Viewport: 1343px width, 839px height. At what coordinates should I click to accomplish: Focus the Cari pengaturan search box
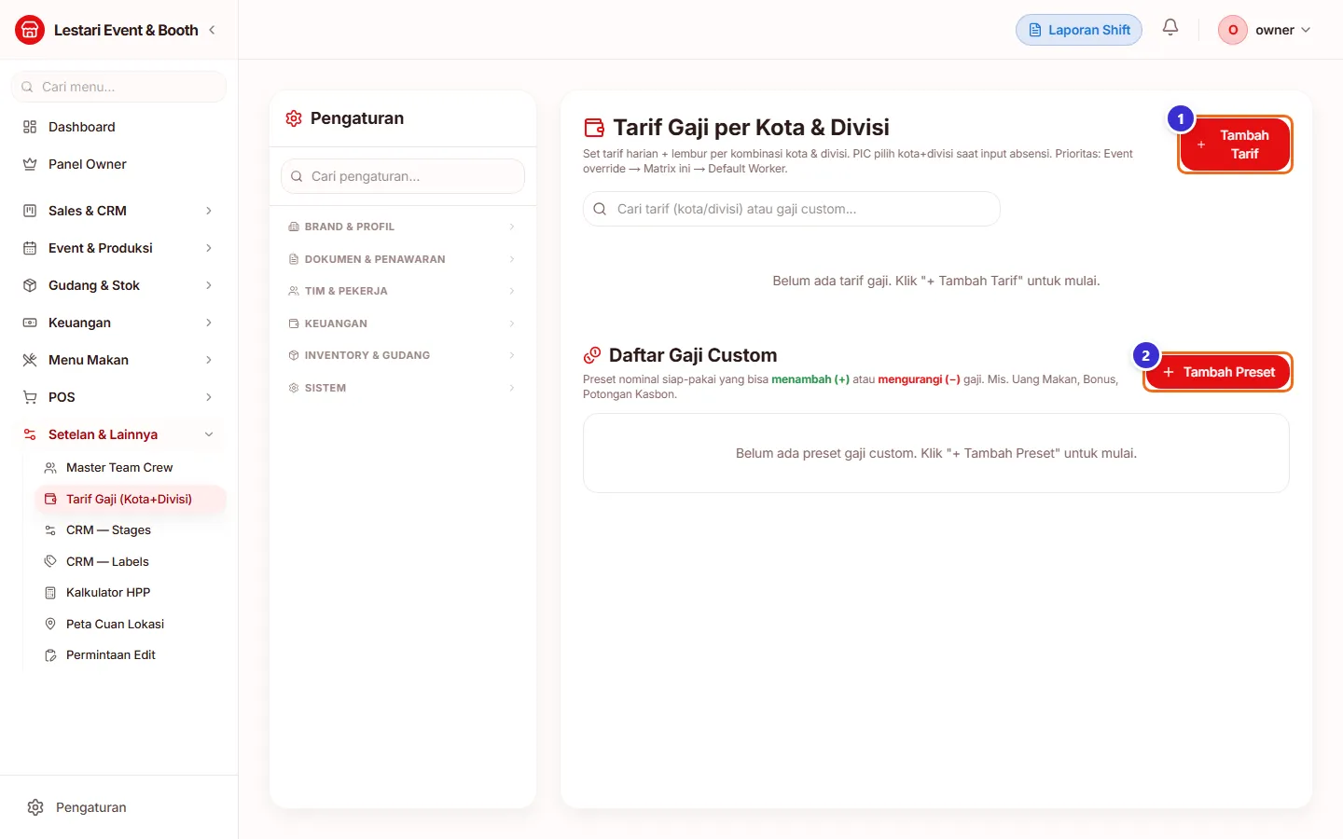click(403, 176)
